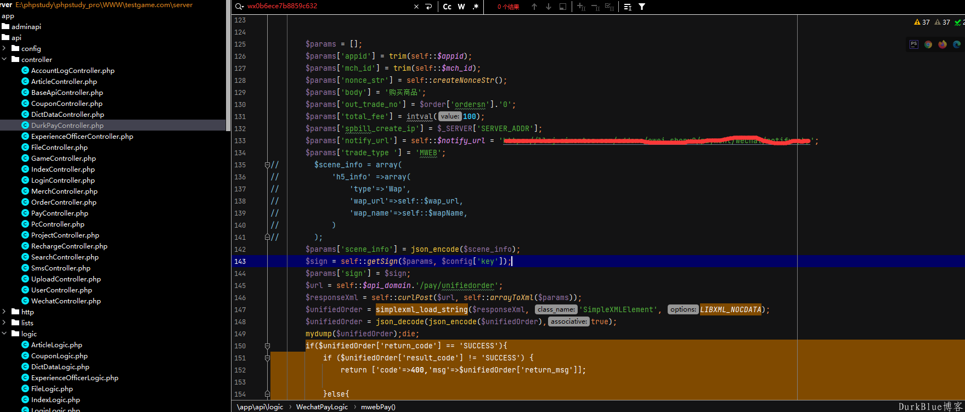Click the '0 个结果' results label
The image size is (965, 412).
click(508, 7)
